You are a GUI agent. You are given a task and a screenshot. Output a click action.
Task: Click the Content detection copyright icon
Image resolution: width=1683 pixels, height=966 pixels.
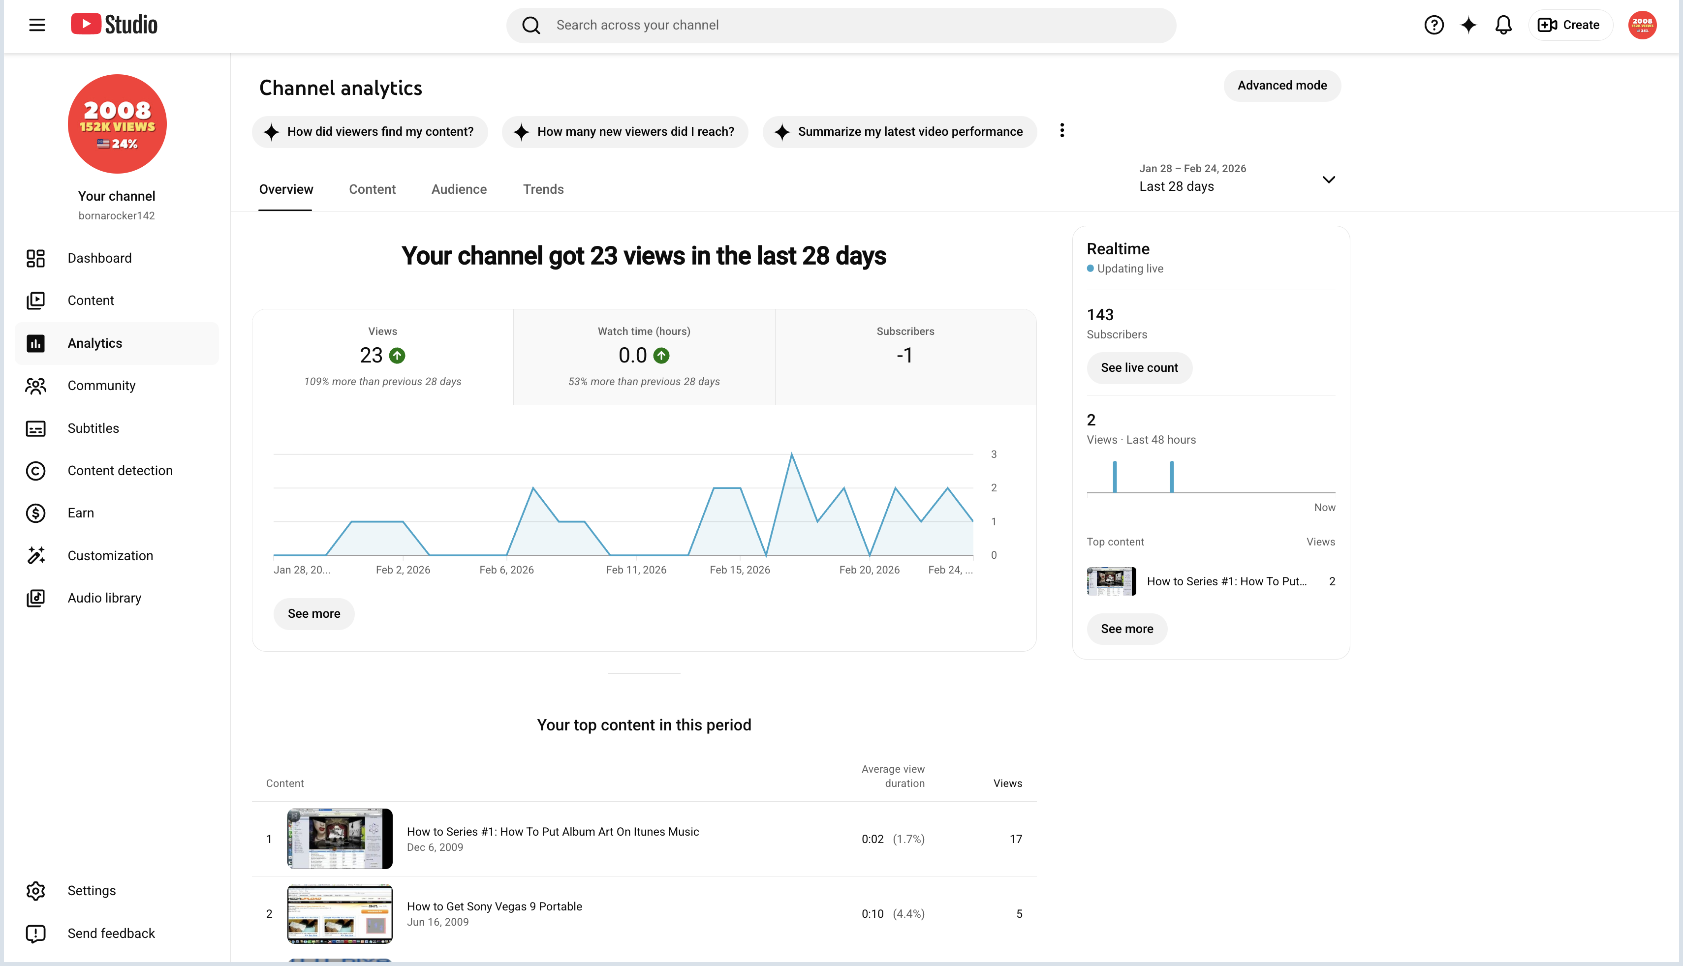click(x=36, y=470)
